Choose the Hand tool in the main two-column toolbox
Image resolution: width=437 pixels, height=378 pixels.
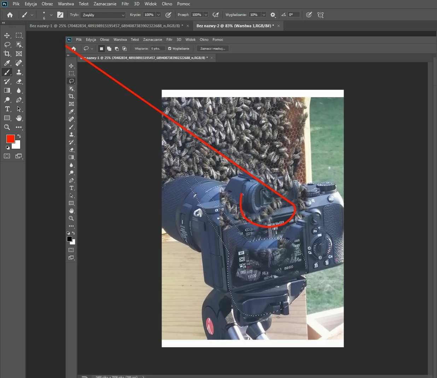19,118
